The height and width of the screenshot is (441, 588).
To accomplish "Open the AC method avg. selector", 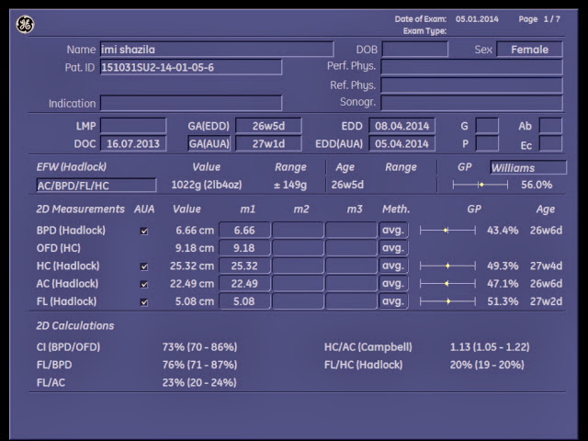I will tap(393, 284).
